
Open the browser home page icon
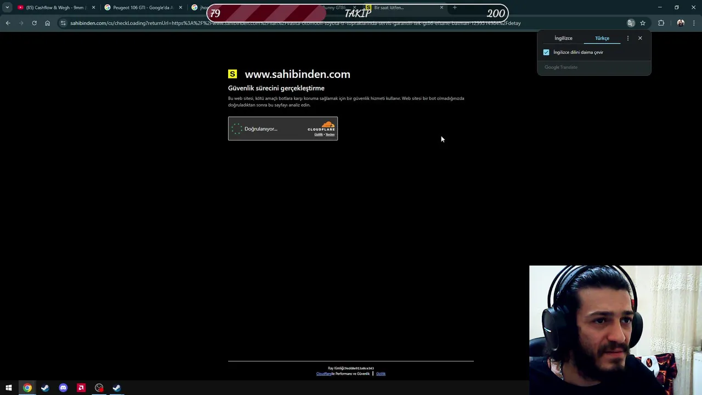47,23
